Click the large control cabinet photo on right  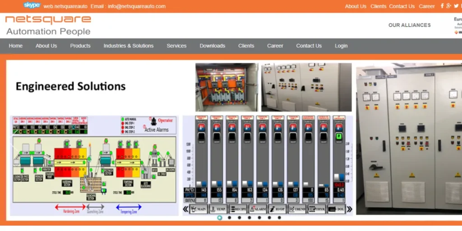(x=409, y=139)
